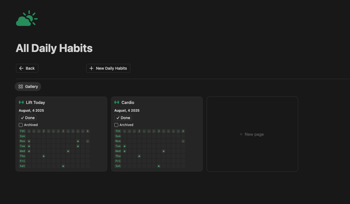Open the Lift Today habit page title

pos(35,103)
